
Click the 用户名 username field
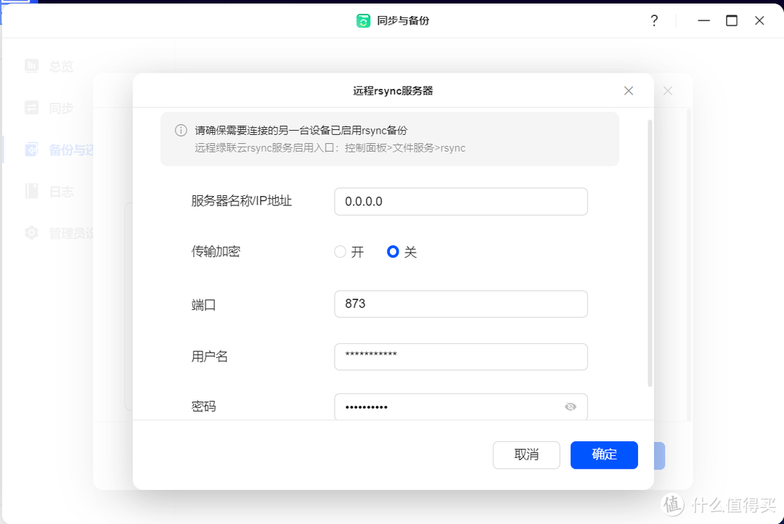click(x=460, y=356)
